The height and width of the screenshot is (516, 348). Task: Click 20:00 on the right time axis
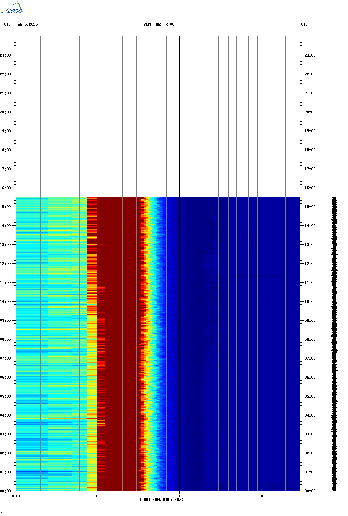pos(310,112)
